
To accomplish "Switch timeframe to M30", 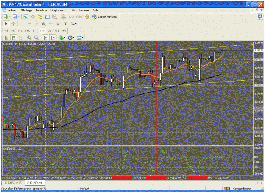I will 28,31.
